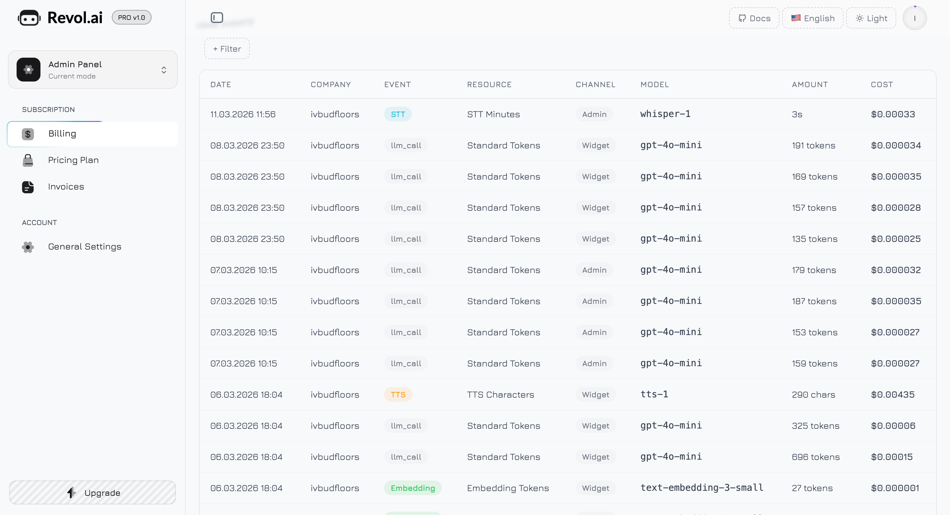950x515 pixels.
Task: Click the Admin channel badge in STT row
Action: click(x=594, y=114)
